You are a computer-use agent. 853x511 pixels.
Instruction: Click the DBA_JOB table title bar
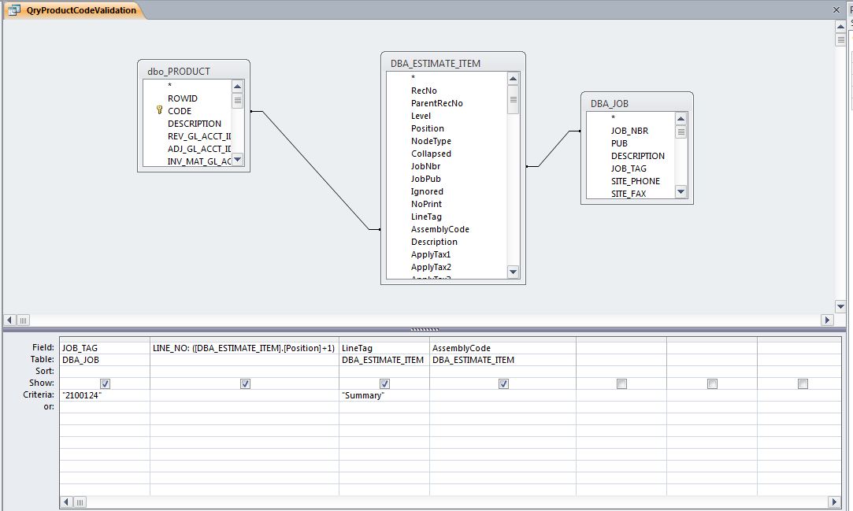637,103
